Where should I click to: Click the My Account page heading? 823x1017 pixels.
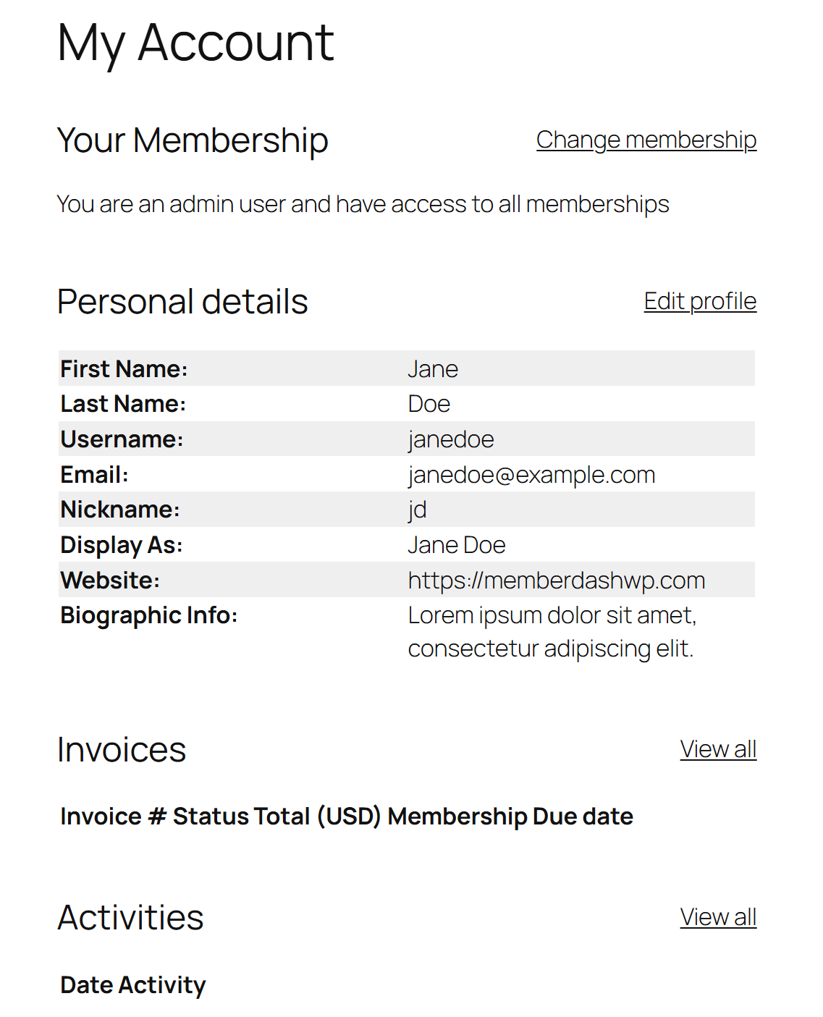(x=195, y=43)
